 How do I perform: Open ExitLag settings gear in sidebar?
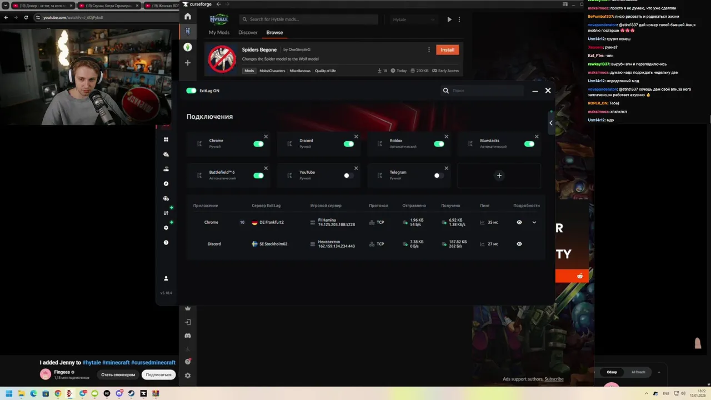click(166, 228)
